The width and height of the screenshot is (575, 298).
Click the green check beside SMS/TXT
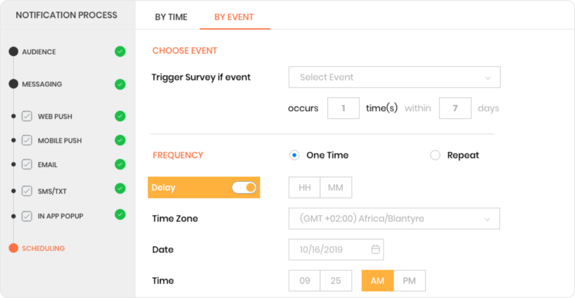(120, 189)
